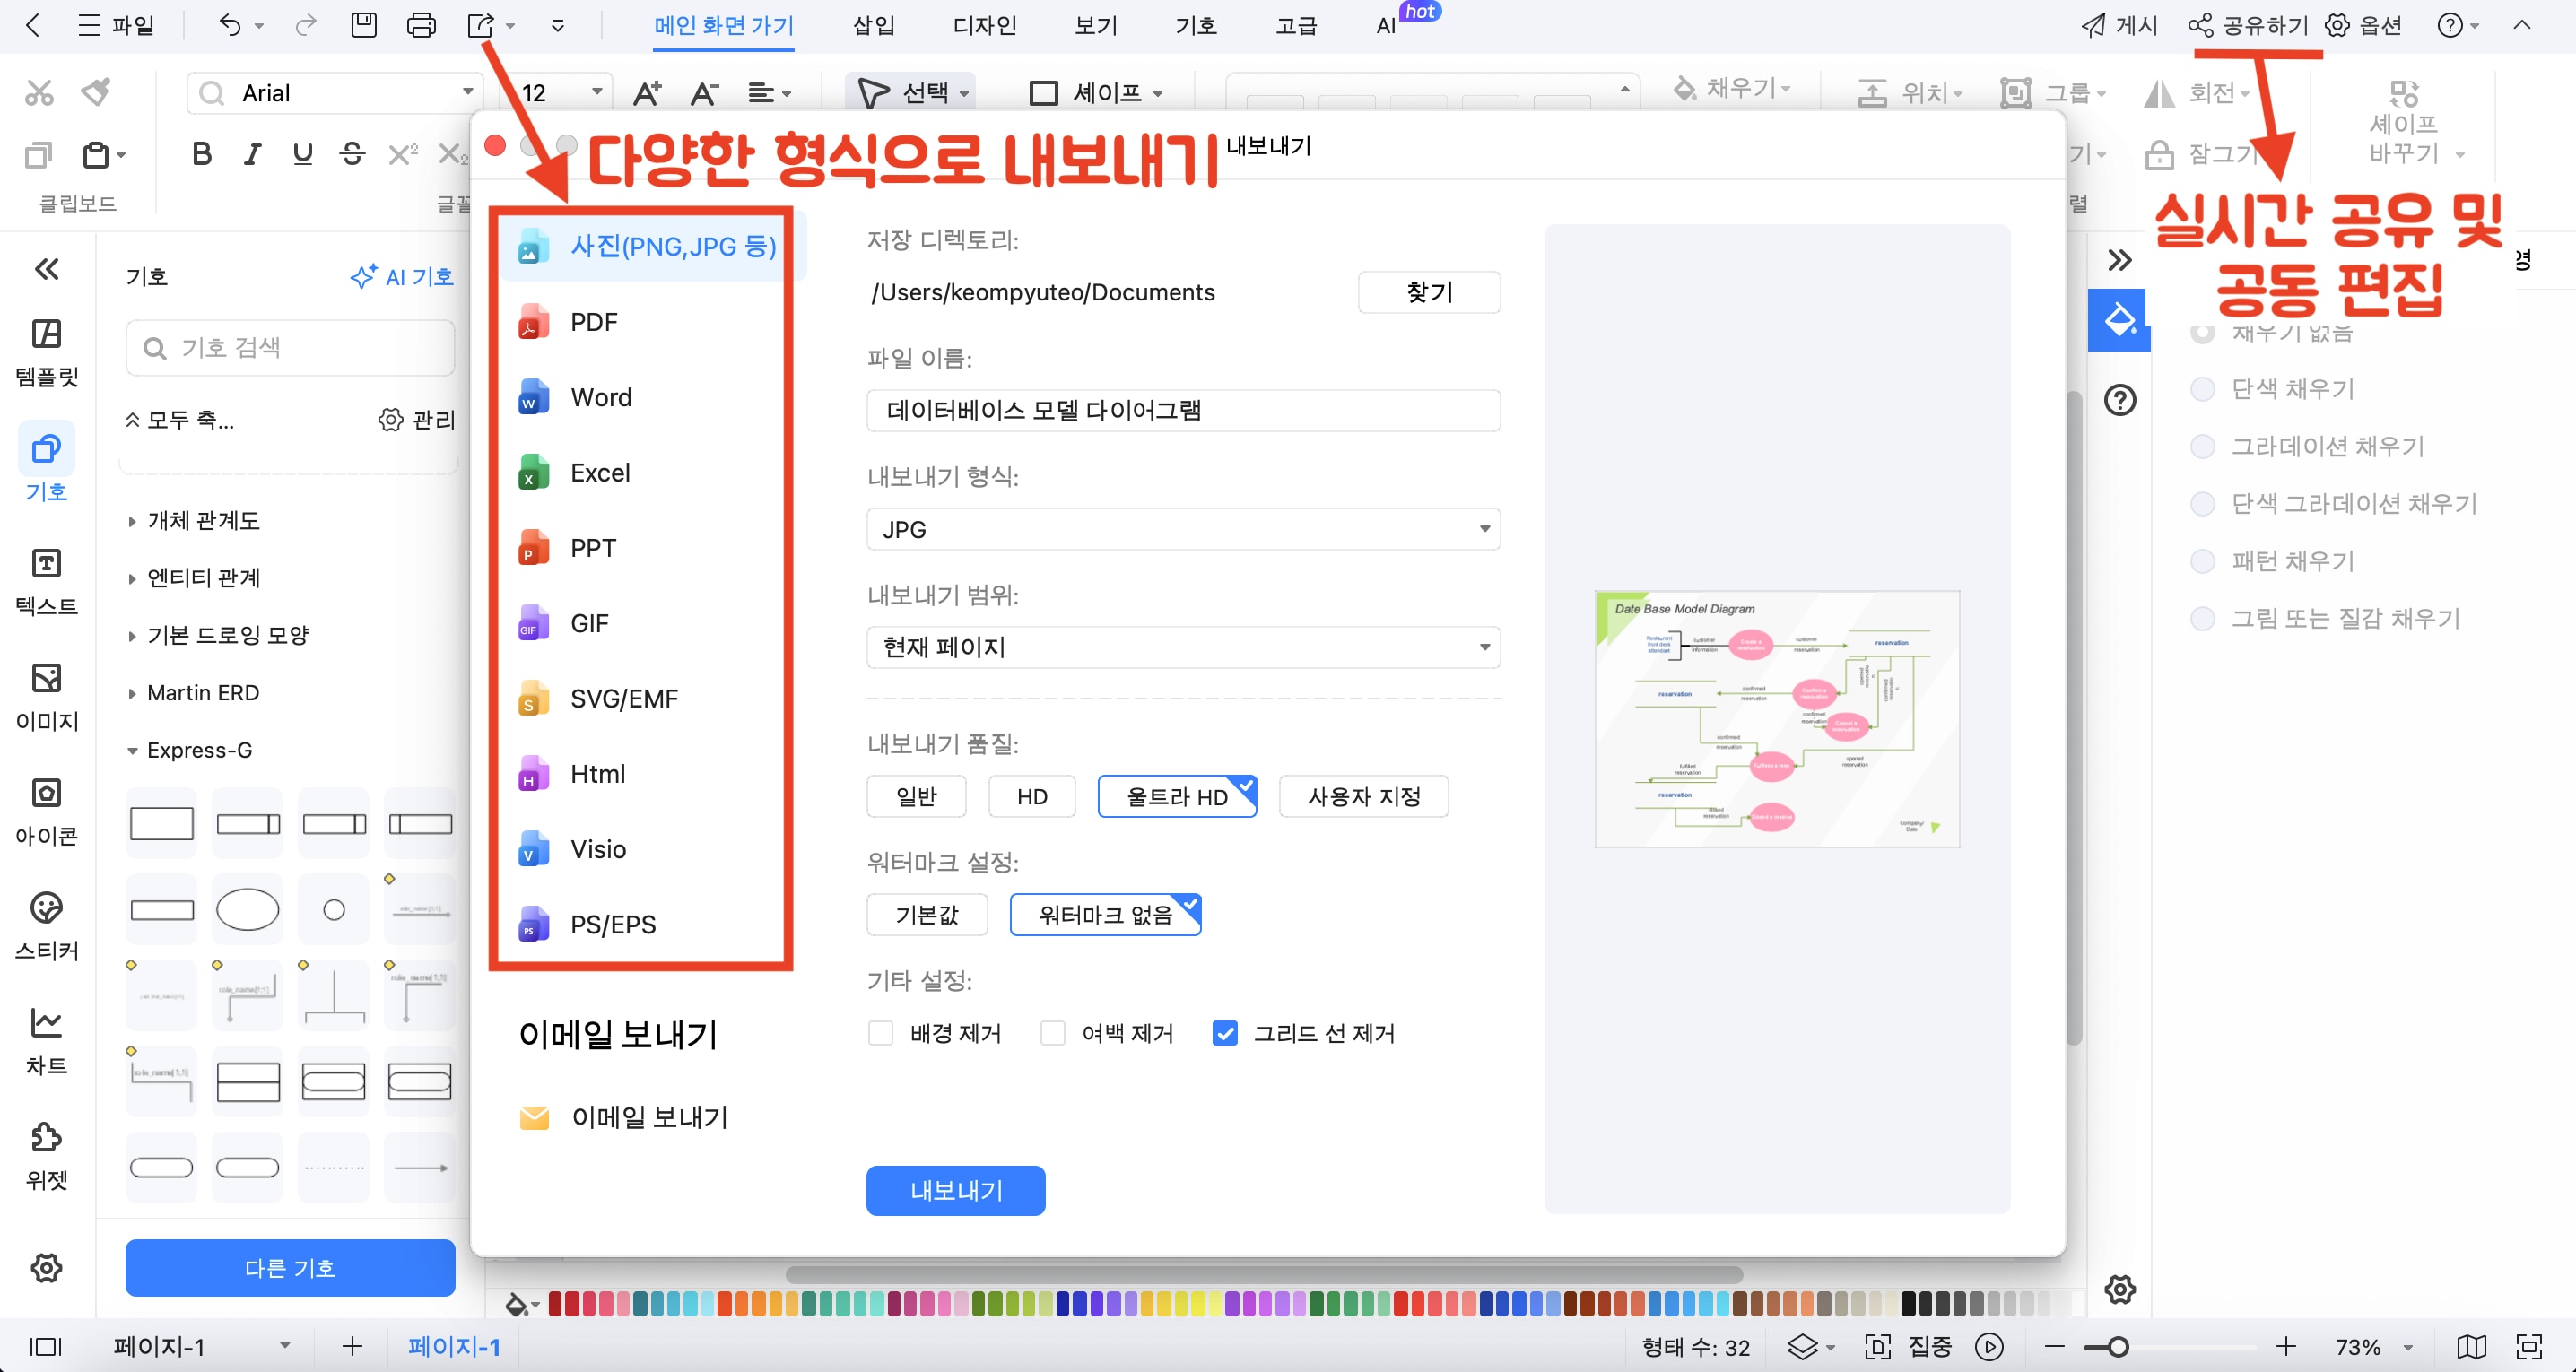The image size is (2576, 1372).
Task: Click the blue 내보내기 button
Action: 955,1190
